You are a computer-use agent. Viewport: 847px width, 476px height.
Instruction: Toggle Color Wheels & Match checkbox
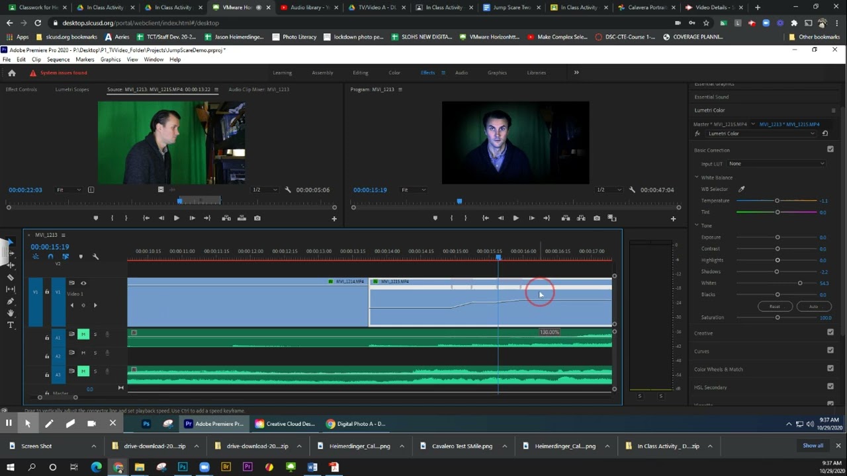coord(830,368)
